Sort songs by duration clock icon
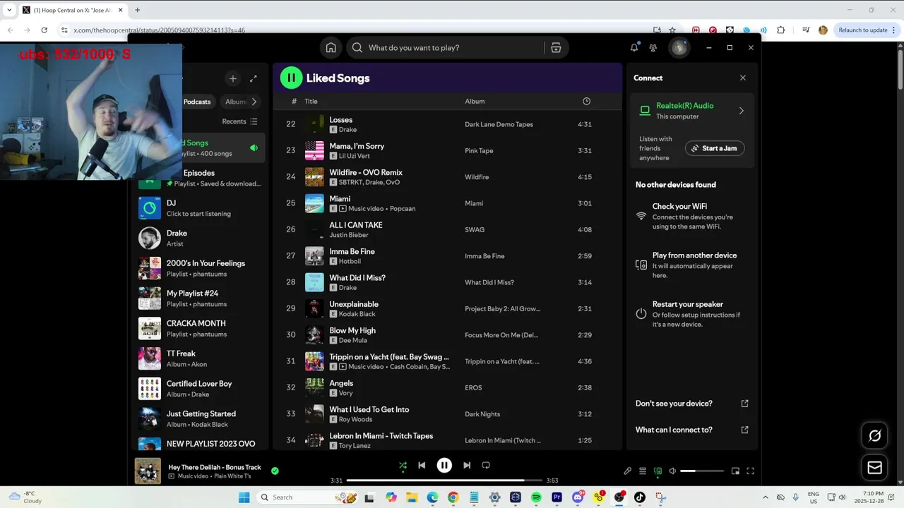Image resolution: width=904 pixels, height=508 pixels. (x=586, y=102)
